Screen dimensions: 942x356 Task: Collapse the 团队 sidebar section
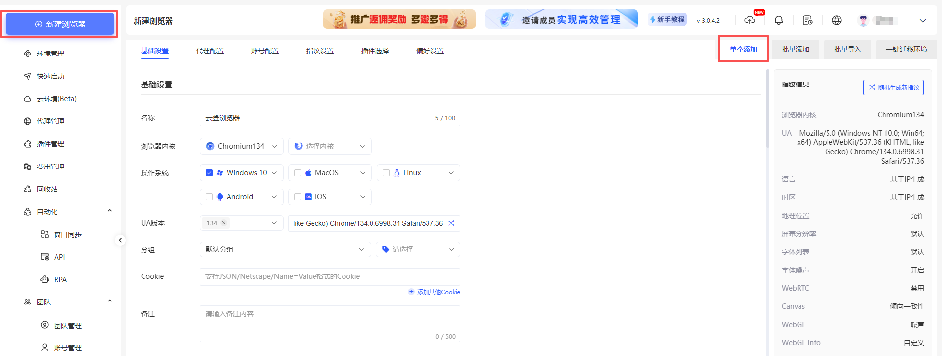click(110, 301)
